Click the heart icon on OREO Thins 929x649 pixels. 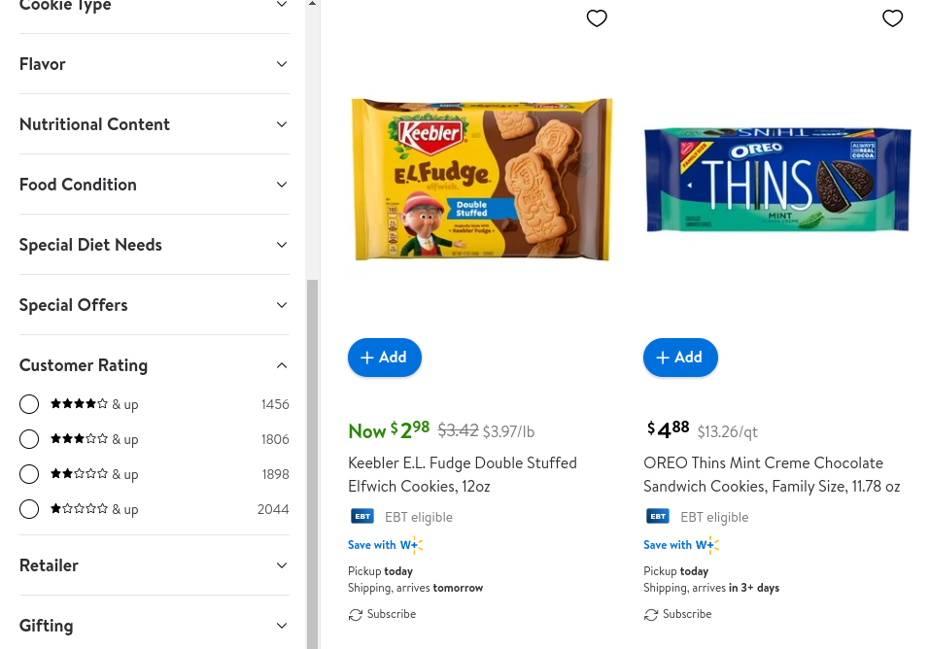click(892, 18)
